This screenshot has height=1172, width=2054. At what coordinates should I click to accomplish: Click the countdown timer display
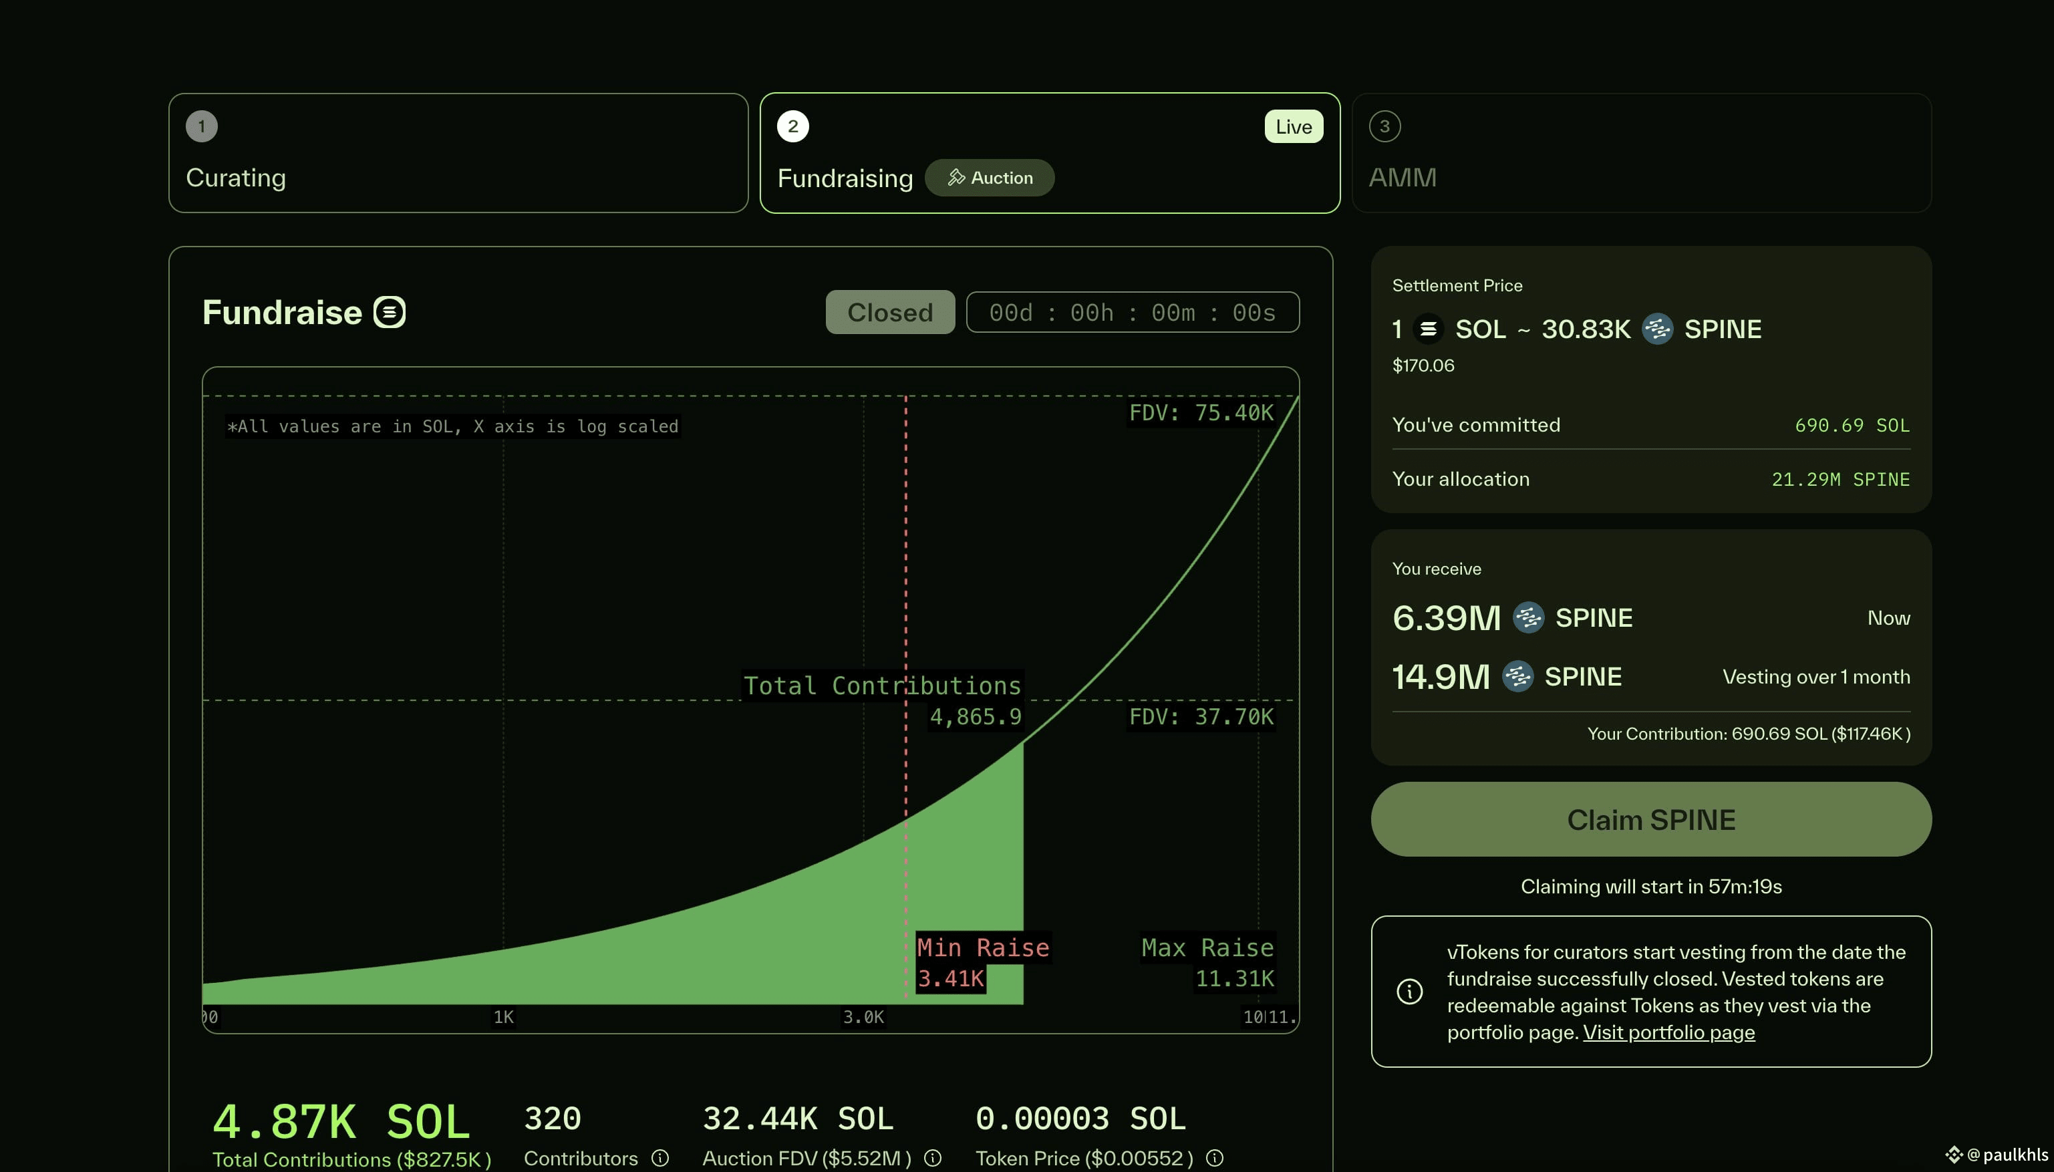[x=1133, y=312]
